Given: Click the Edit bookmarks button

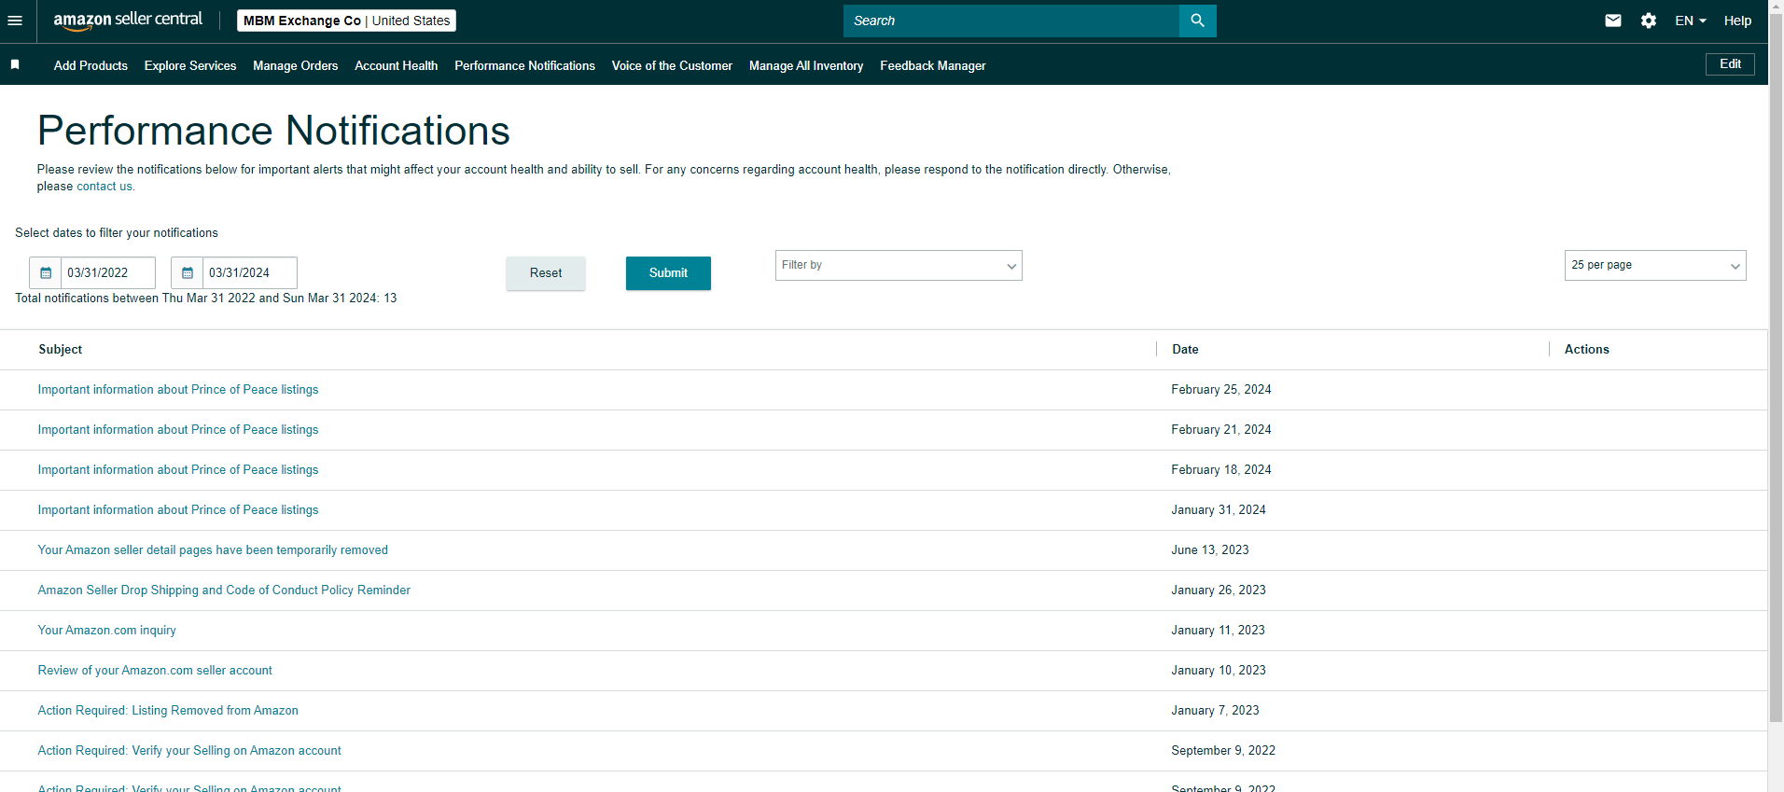Looking at the screenshot, I should 1730,63.
